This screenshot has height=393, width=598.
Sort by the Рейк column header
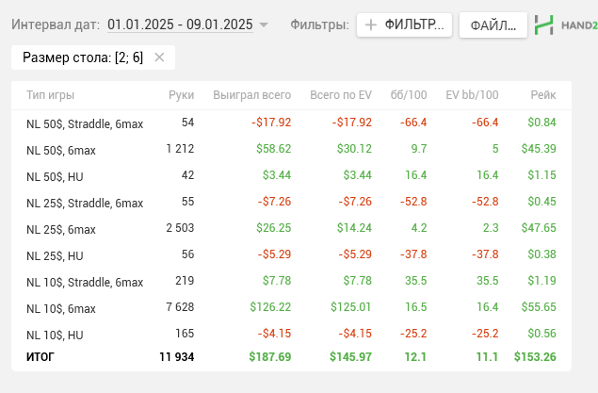click(x=543, y=95)
